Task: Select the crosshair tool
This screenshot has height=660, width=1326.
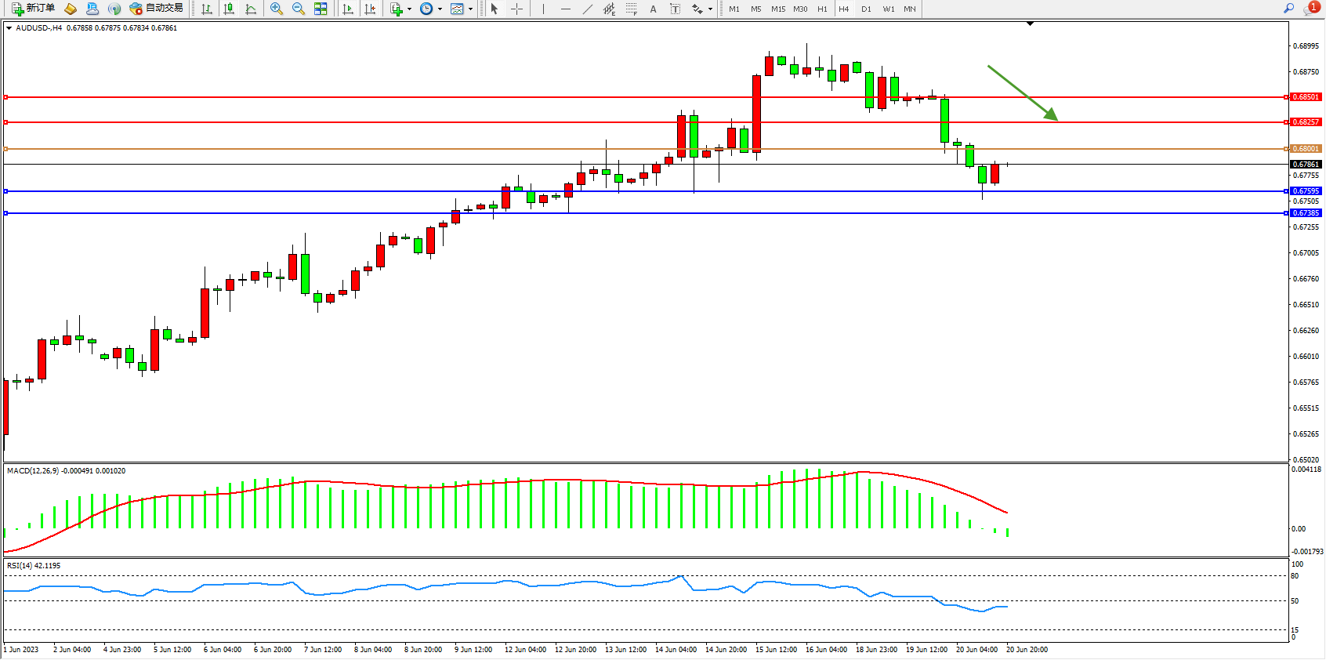Action: pos(517,9)
